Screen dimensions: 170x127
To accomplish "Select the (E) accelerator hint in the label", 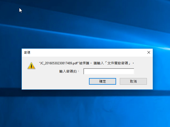I will coord(75,71).
